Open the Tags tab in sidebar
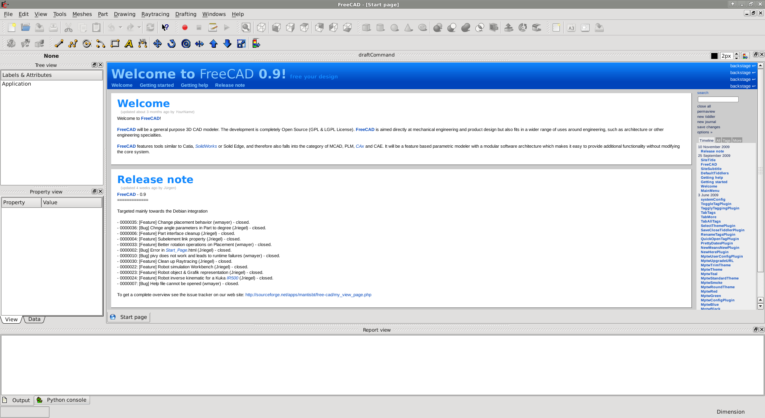Image resolution: width=765 pixels, height=418 pixels. click(726, 141)
